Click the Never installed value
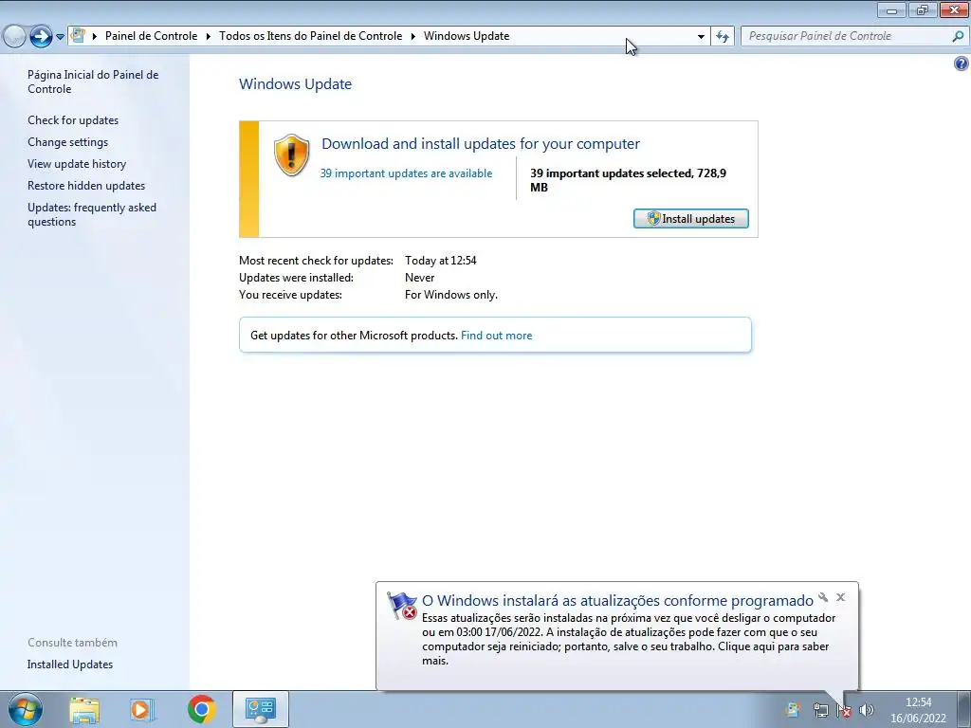971x728 pixels. click(420, 278)
